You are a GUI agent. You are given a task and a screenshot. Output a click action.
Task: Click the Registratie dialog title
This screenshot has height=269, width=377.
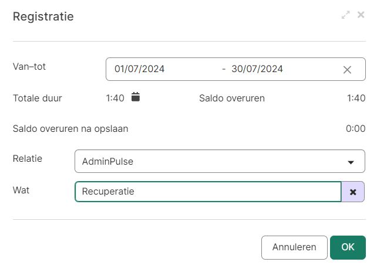click(x=43, y=16)
